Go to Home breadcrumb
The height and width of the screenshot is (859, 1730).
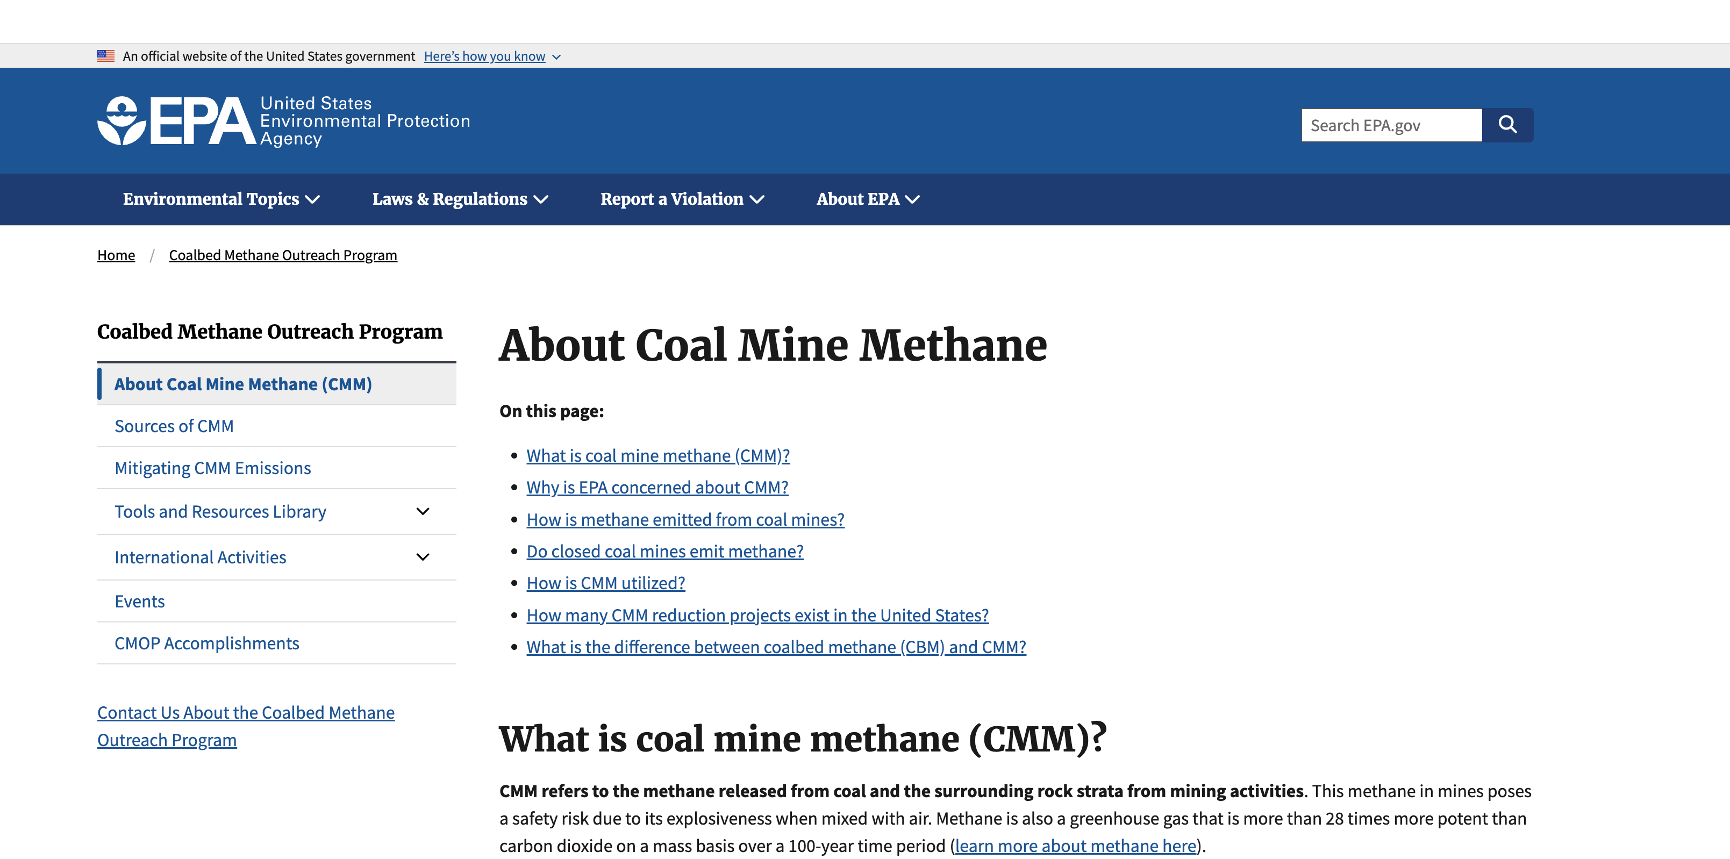tap(116, 255)
